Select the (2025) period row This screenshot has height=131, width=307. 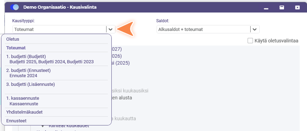point(120,63)
